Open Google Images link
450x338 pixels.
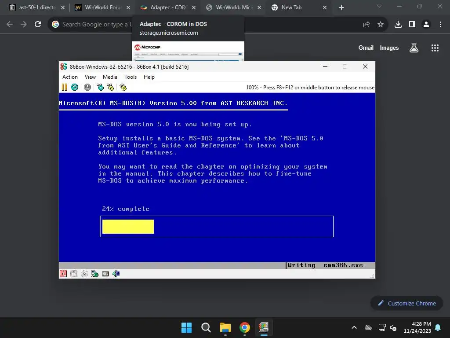(389, 48)
